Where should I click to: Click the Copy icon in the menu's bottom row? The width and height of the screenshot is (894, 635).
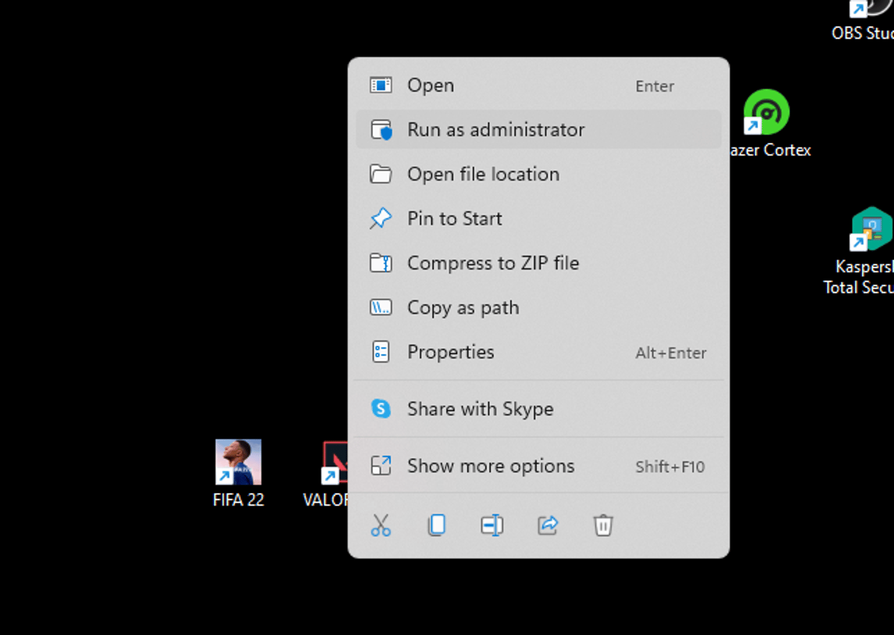[436, 525]
